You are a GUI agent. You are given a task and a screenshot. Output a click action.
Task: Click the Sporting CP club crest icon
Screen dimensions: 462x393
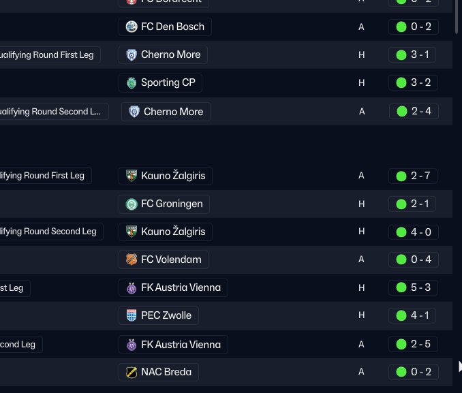(x=132, y=83)
